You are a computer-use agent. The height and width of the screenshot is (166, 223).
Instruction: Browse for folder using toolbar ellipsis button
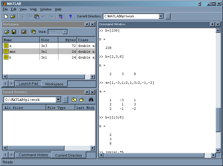coord(168,17)
